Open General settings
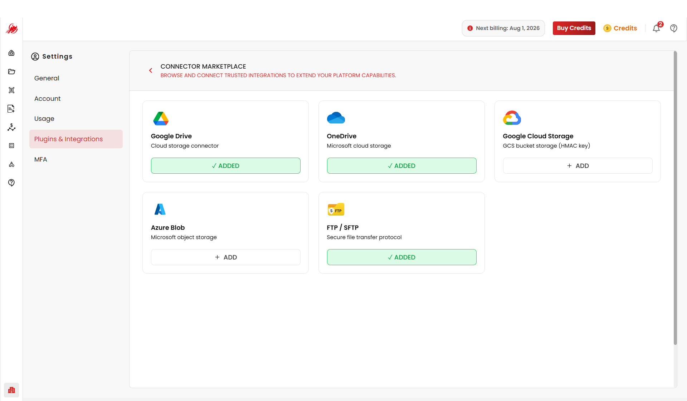687x401 pixels. (x=47, y=78)
